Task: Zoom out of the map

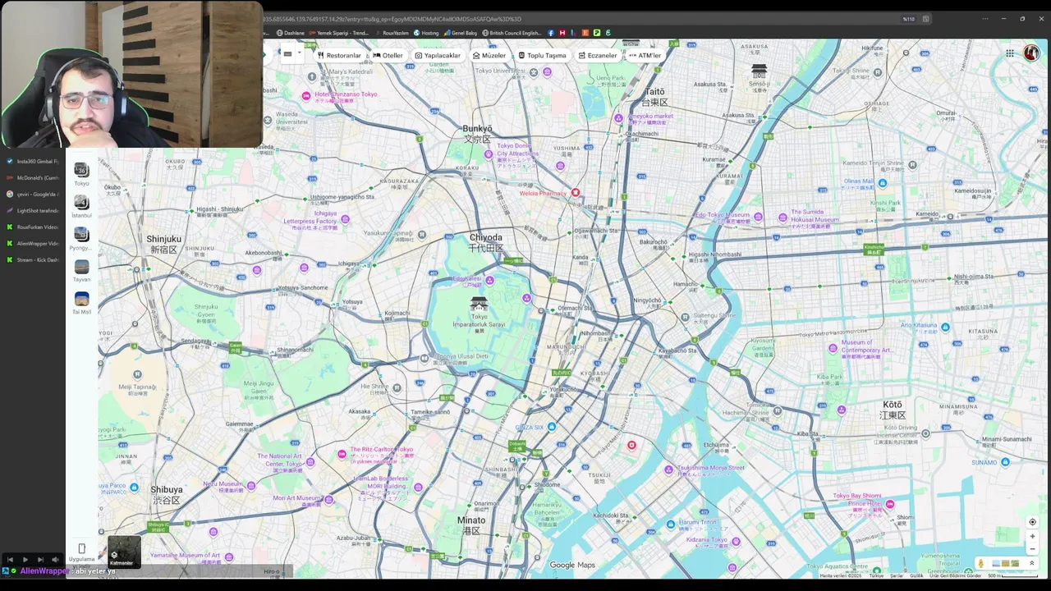Action: [x=1032, y=549]
